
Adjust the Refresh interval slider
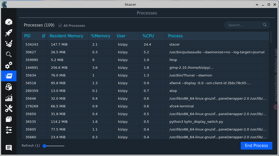(53, 146)
